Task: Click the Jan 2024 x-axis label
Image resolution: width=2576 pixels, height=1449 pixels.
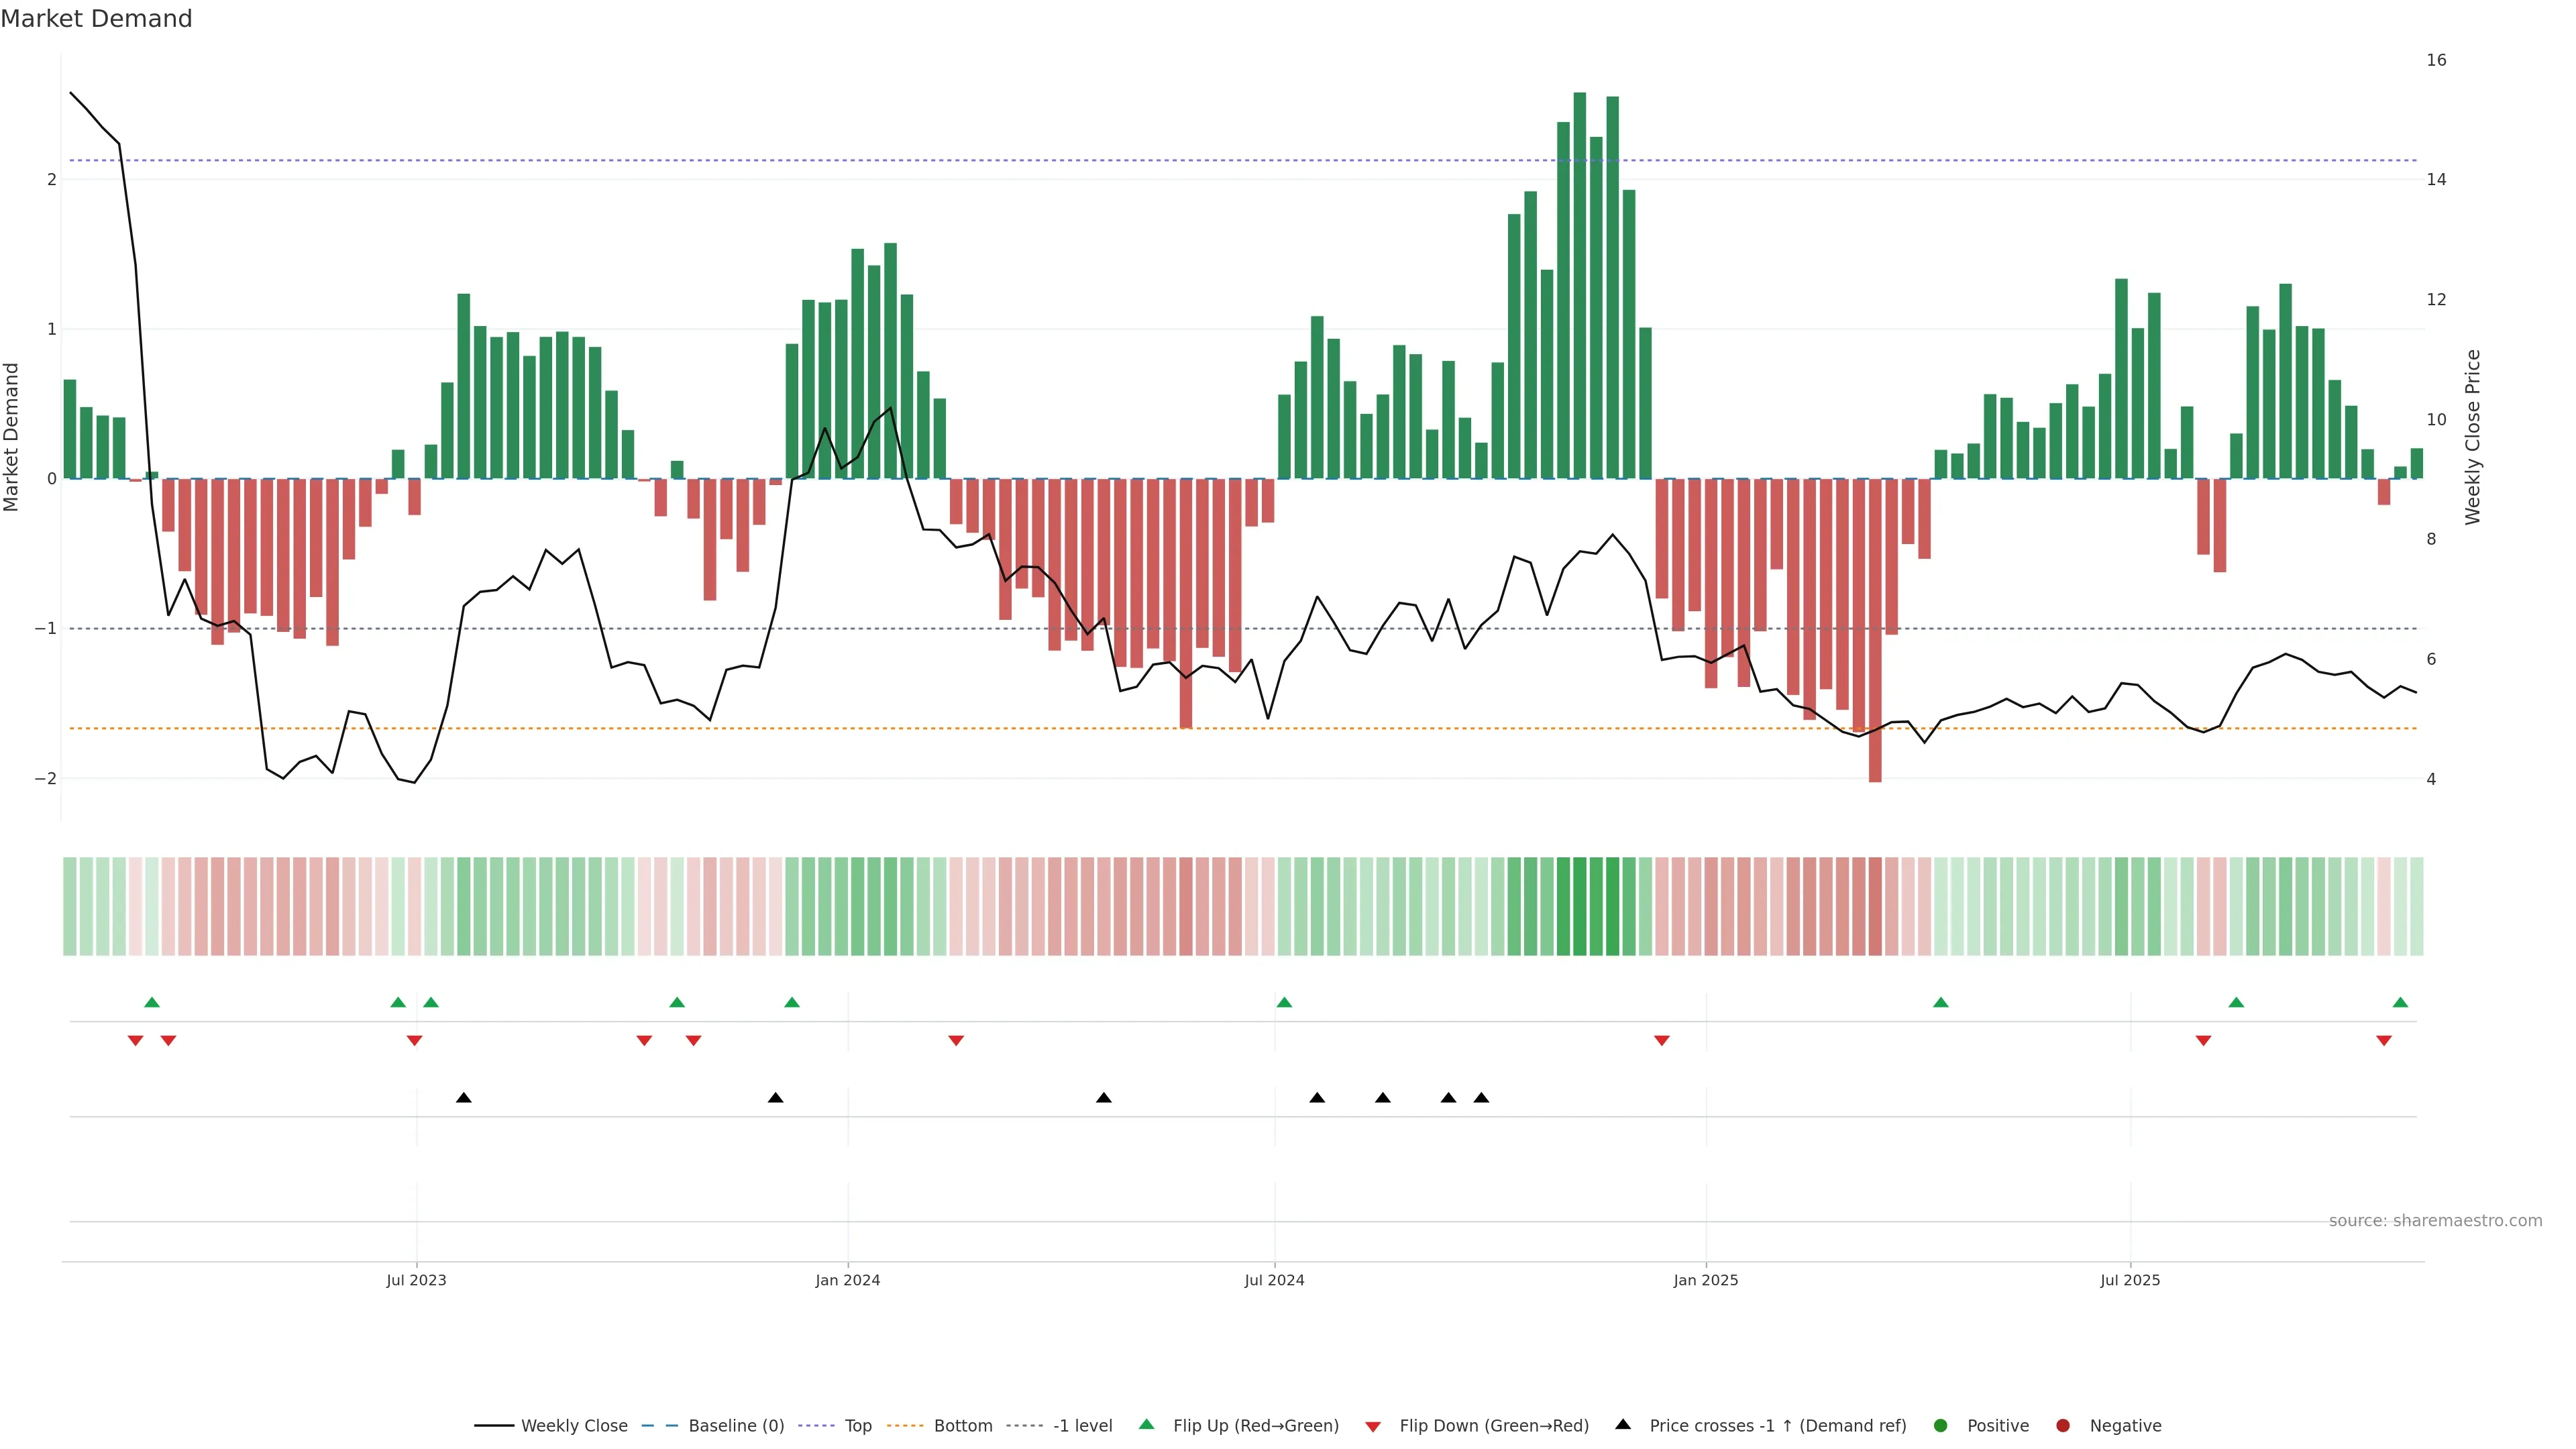Action: (x=847, y=1280)
